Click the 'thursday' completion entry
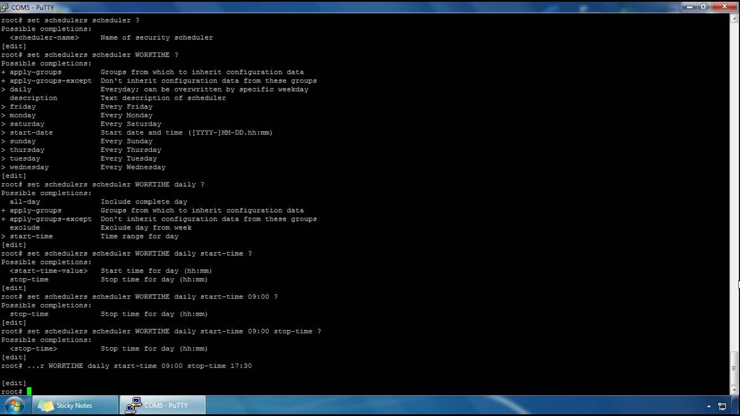Viewport: 740px width, 416px height. [x=27, y=150]
